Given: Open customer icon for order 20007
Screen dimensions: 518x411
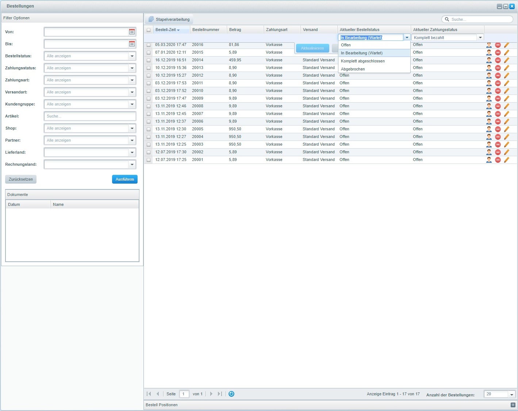Looking at the screenshot, I should [489, 114].
